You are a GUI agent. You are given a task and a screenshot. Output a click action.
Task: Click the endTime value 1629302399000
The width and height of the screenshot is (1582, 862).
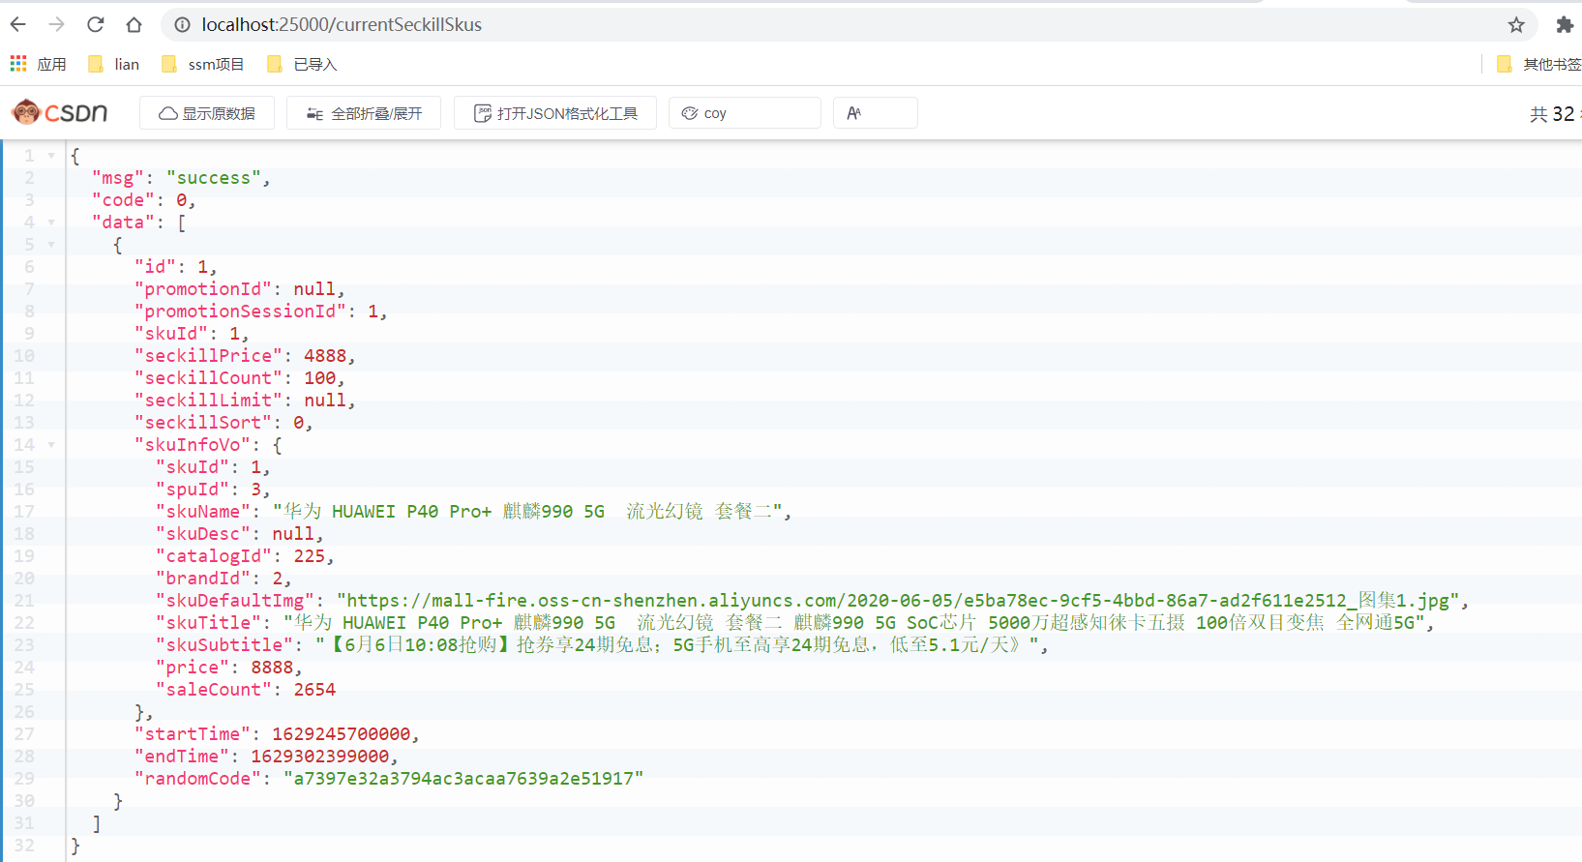(320, 757)
